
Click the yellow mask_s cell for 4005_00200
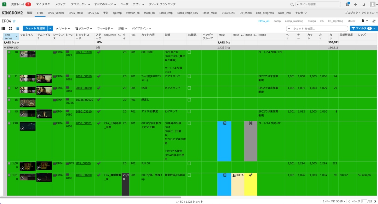pyautogui.click(x=251, y=184)
